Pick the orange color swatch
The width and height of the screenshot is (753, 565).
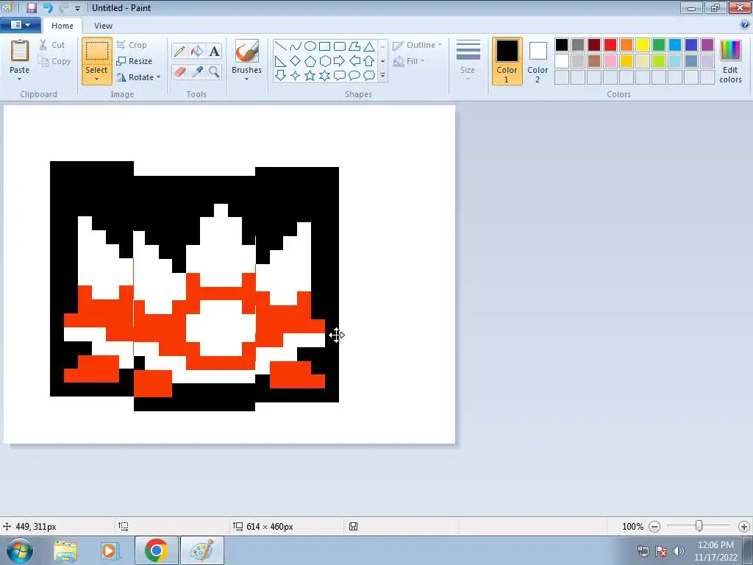(627, 45)
